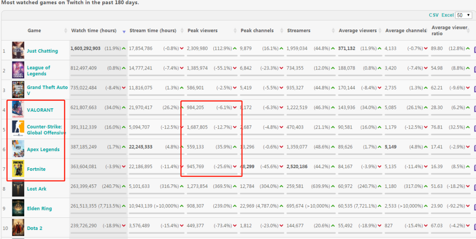Click the Grand Theft Auto V cover icon
476x239 pixels.
(x=18, y=90)
